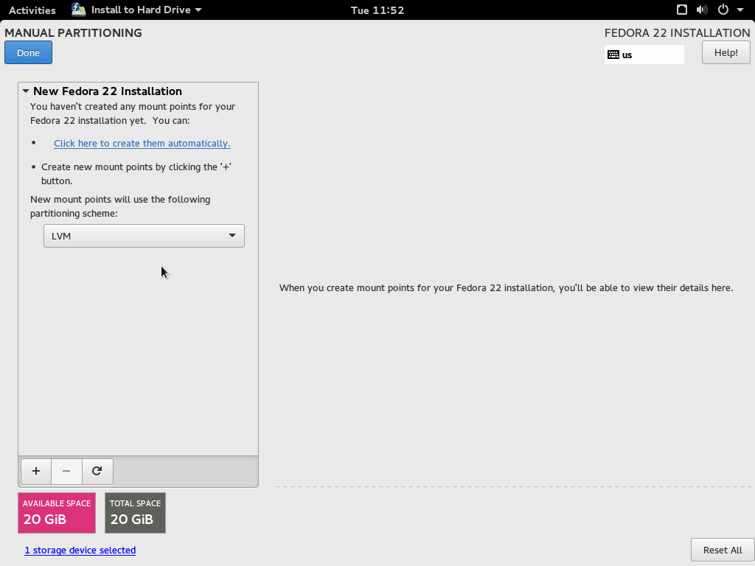This screenshot has height=566, width=755.
Task: Click the blue Done button
Action: [x=28, y=53]
